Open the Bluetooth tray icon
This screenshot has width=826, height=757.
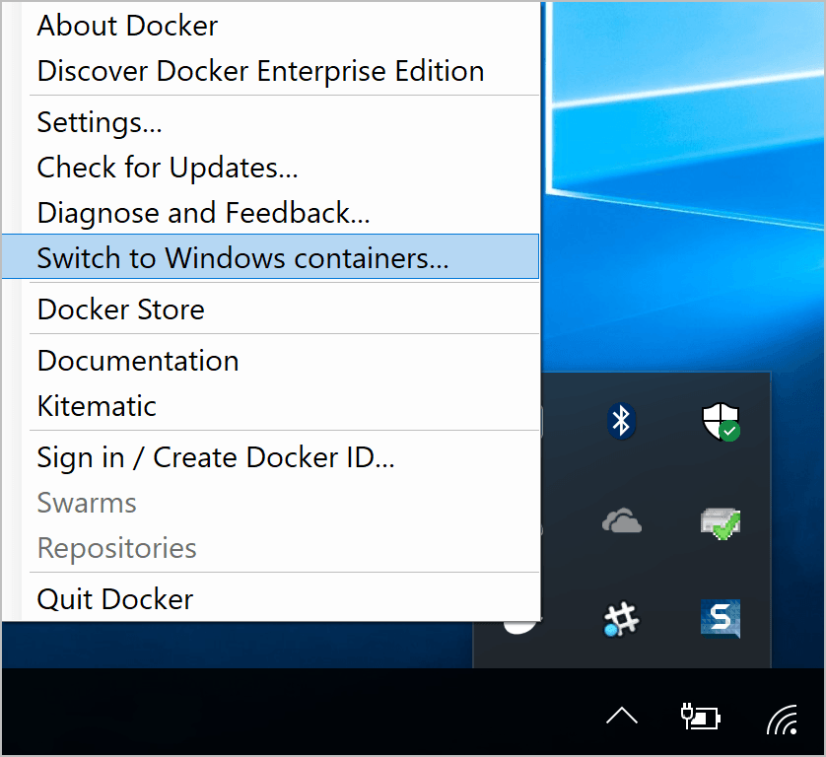tap(621, 422)
